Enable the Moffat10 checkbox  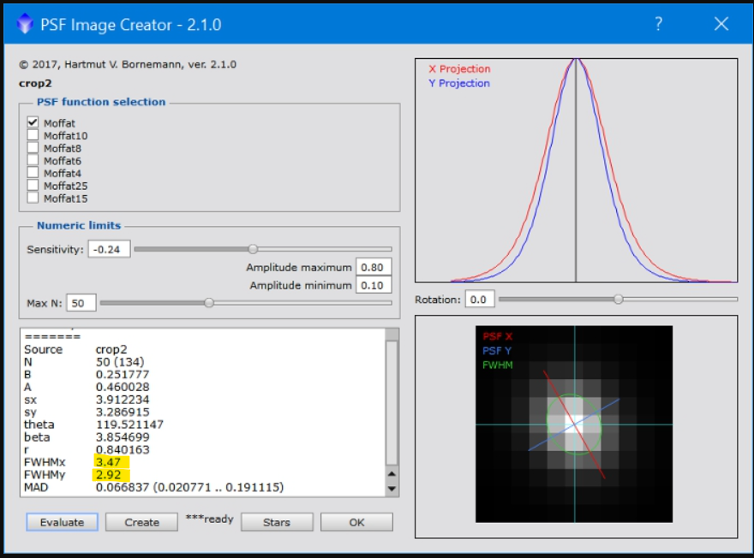33,135
